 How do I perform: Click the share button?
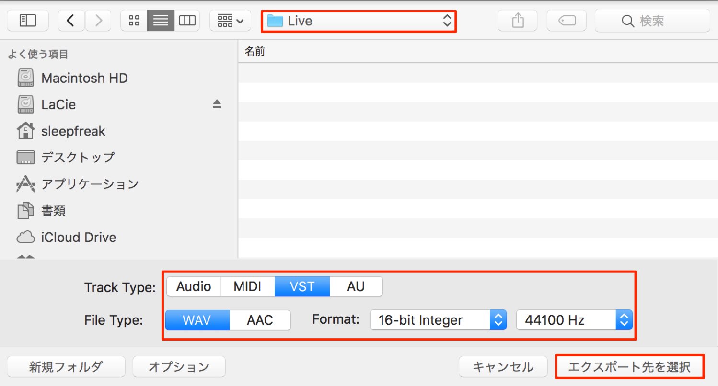(518, 21)
